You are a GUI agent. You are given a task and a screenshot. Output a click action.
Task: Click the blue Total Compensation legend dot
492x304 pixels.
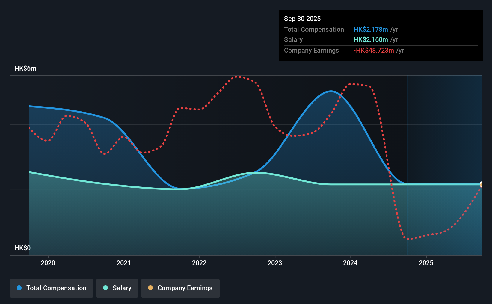pyautogui.click(x=19, y=288)
